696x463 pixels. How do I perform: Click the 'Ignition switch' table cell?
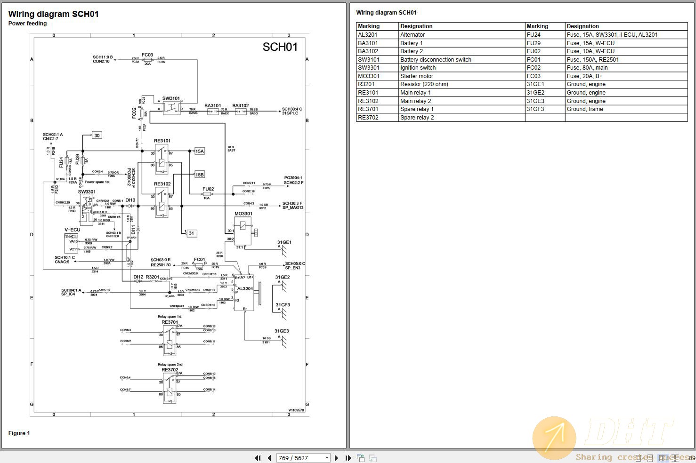coord(461,68)
